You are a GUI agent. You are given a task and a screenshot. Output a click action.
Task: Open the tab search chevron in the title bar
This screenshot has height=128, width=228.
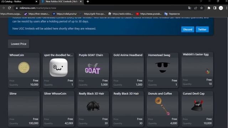201,1
